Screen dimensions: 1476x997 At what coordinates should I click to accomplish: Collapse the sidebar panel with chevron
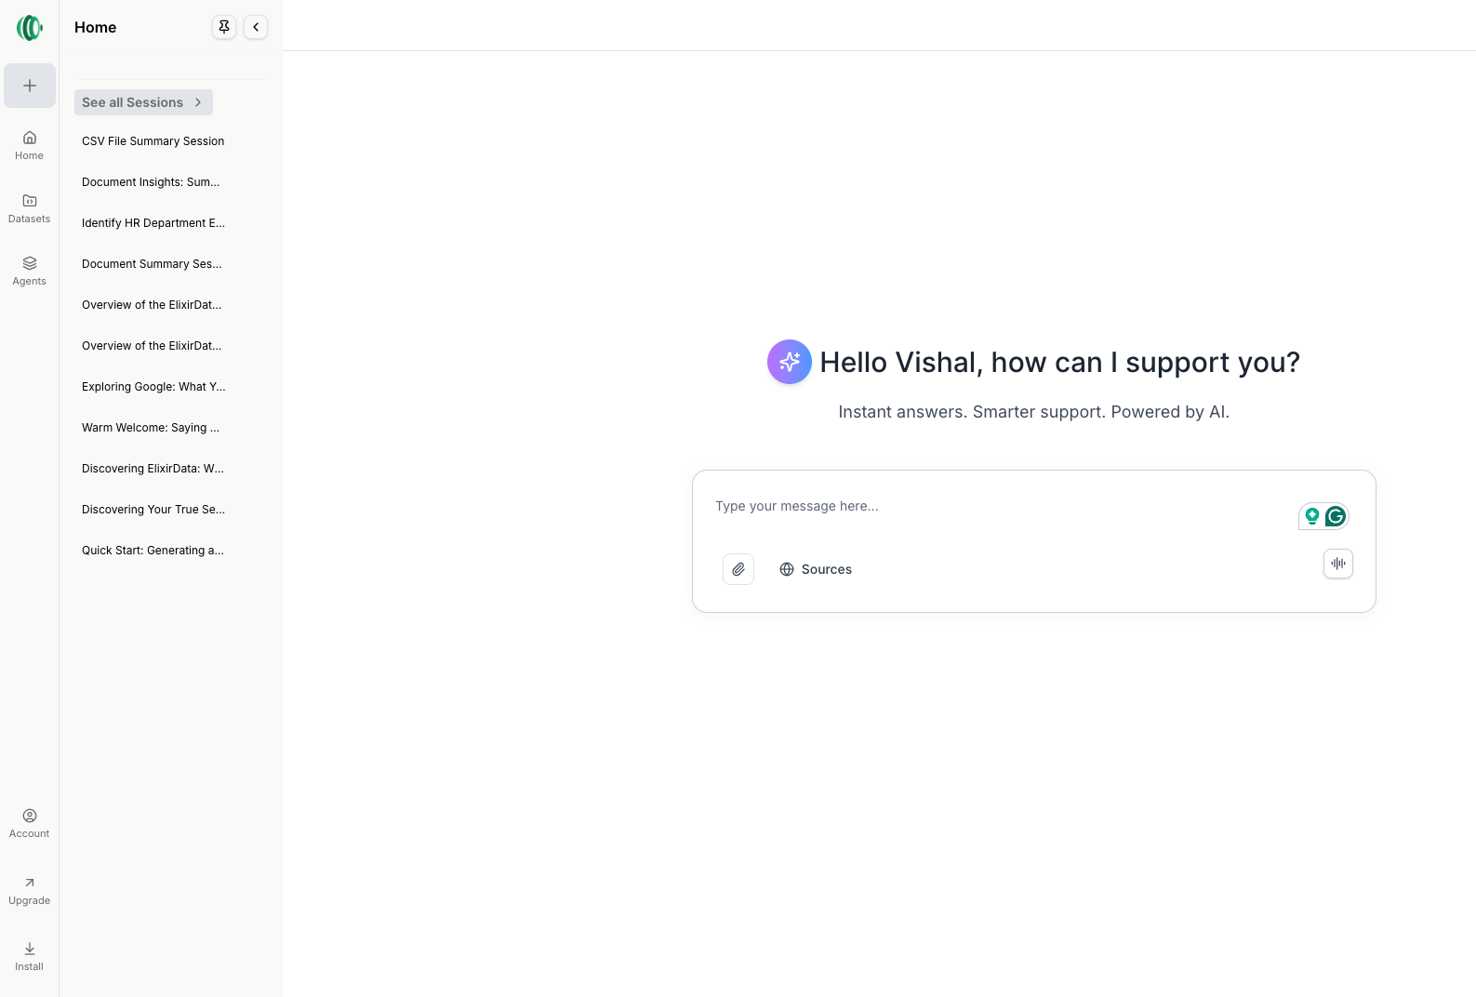pos(256,27)
